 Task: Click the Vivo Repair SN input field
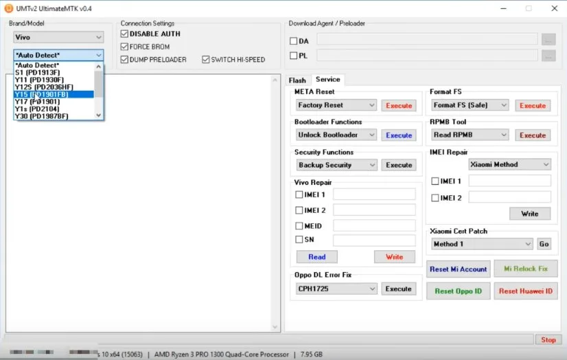[x=374, y=240]
